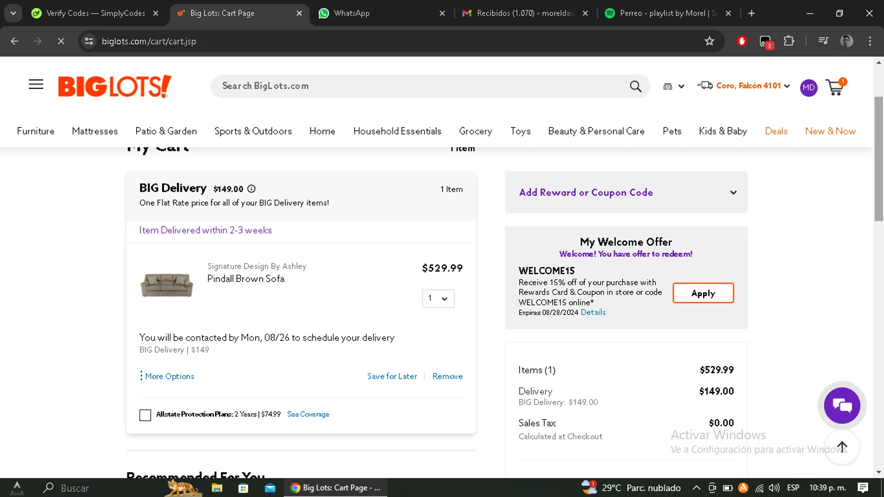Go back to previous page
This screenshot has width=884, height=497.
15,41
